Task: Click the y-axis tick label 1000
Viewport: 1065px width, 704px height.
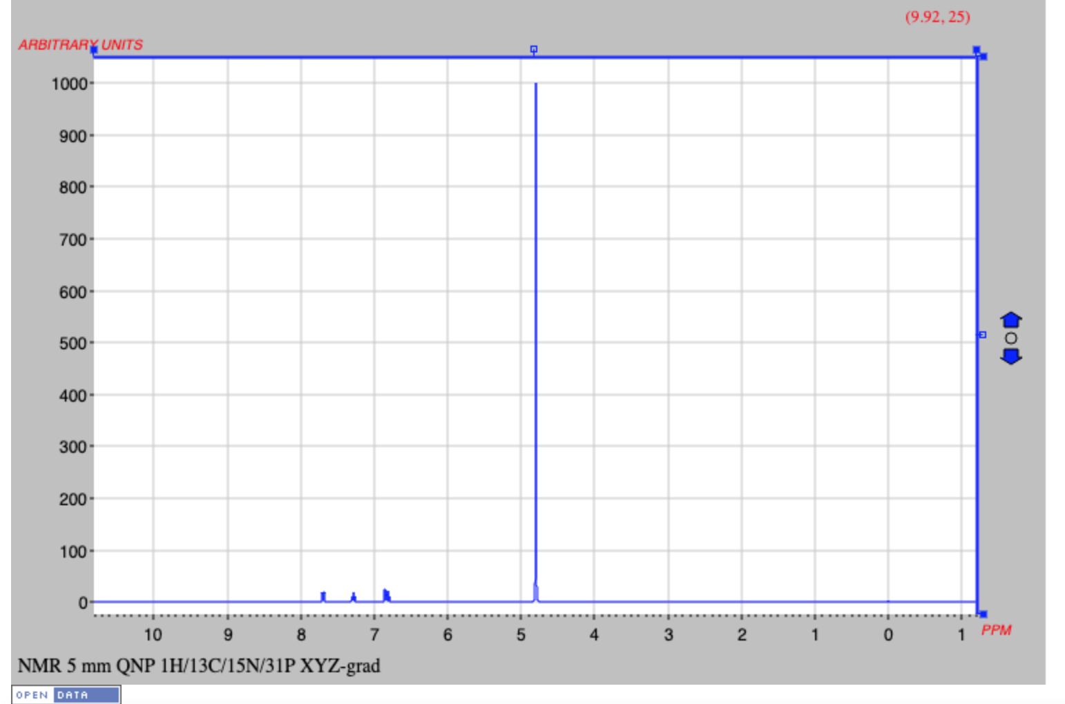Action: [x=69, y=84]
